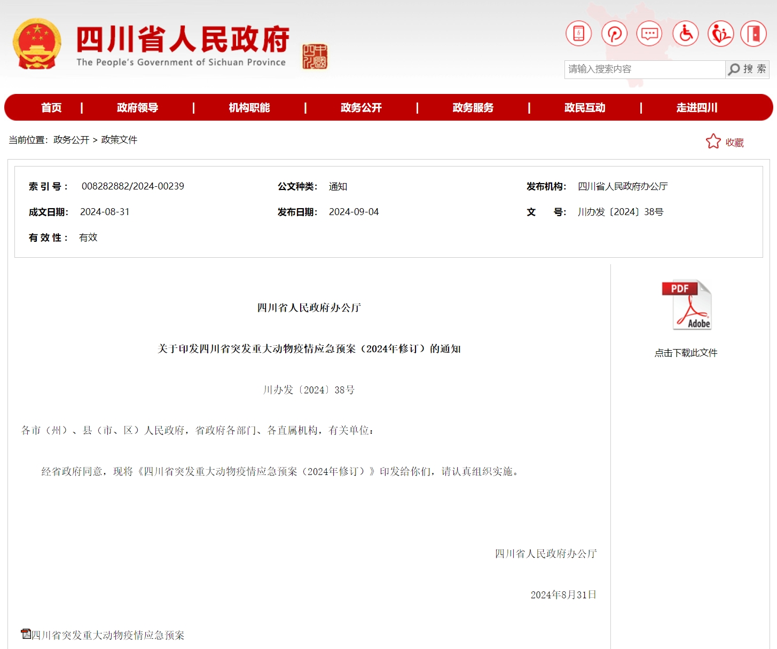Open the 政府领导 navigation tab
Image resolution: width=777 pixels, height=649 pixels.
pos(137,108)
